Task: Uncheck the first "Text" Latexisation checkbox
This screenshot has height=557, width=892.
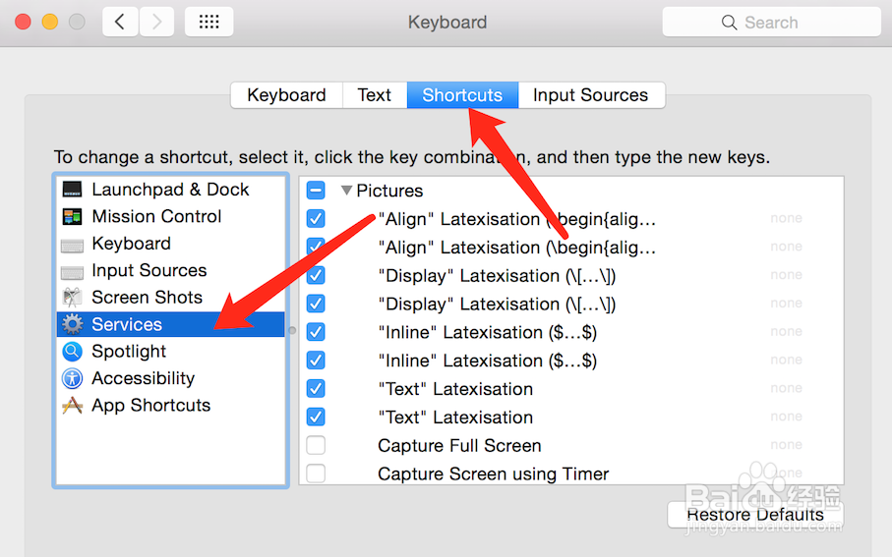Action: [316, 389]
